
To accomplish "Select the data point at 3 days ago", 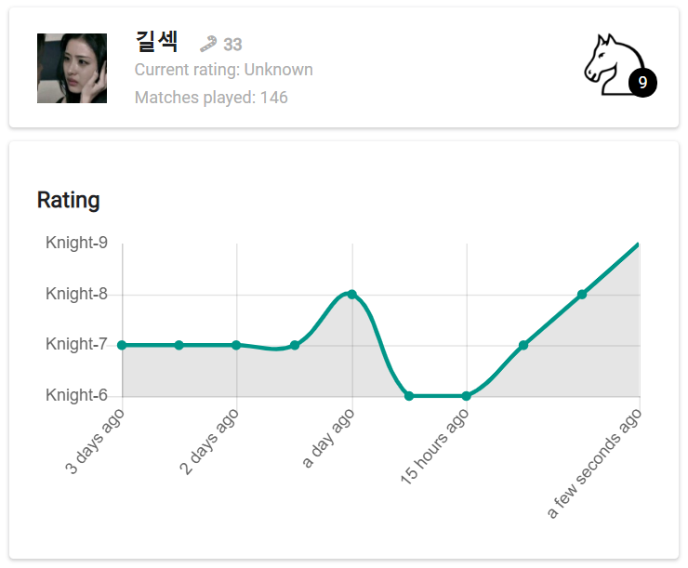I will click(x=122, y=345).
